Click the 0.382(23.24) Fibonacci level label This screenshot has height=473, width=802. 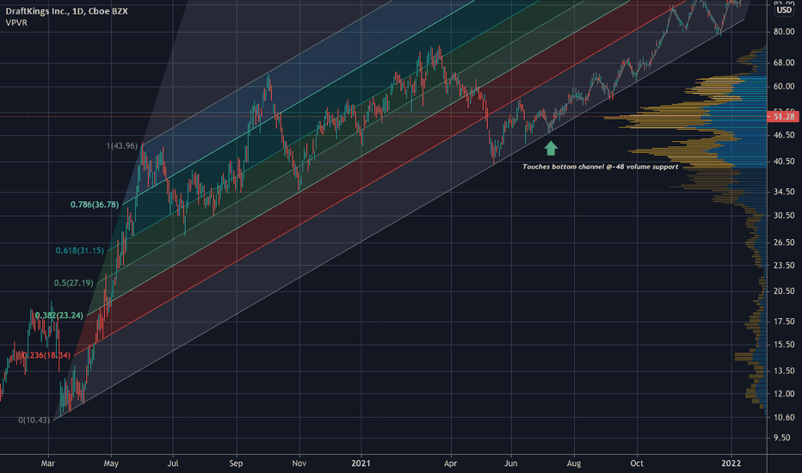coord(59,316)
